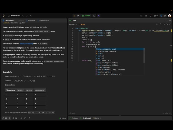Open the layout manager icon

tap(141, 16)
